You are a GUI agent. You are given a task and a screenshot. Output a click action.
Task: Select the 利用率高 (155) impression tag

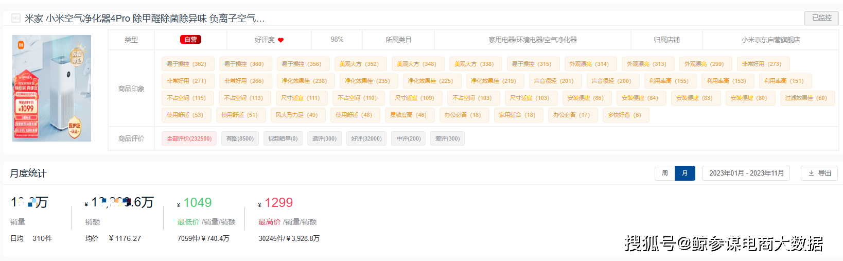(x=669, y=81)
